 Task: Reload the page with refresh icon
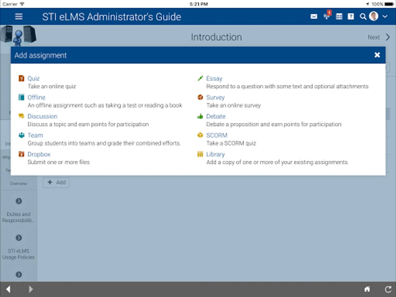coord(388,289)
